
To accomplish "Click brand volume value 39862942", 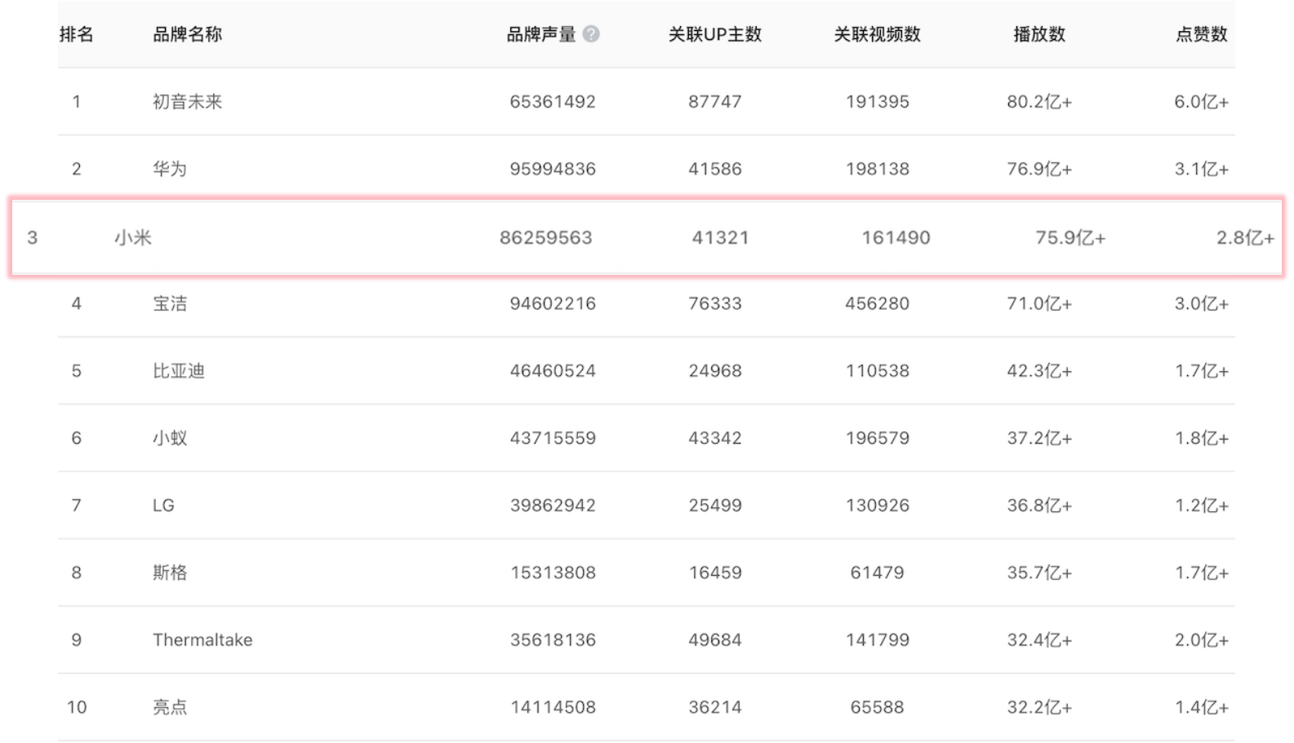I will coord(553,506).
